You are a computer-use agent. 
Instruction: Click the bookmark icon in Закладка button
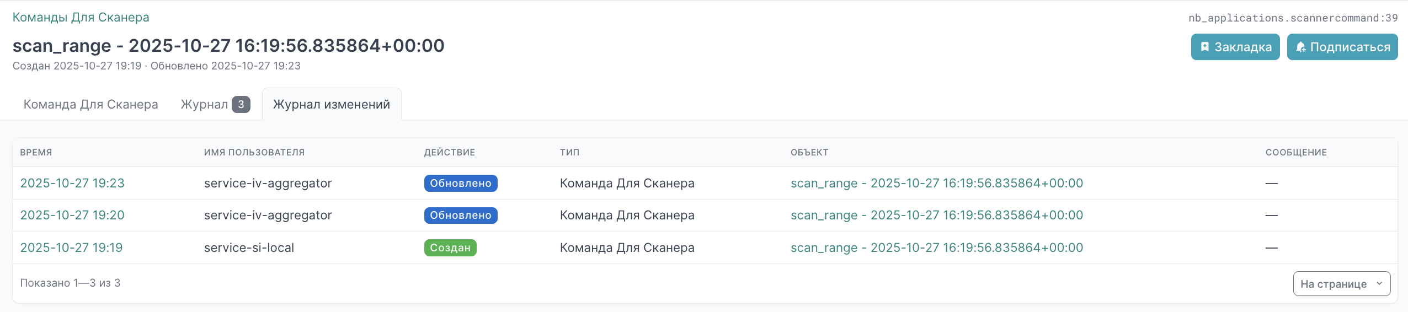(1205, 47)
